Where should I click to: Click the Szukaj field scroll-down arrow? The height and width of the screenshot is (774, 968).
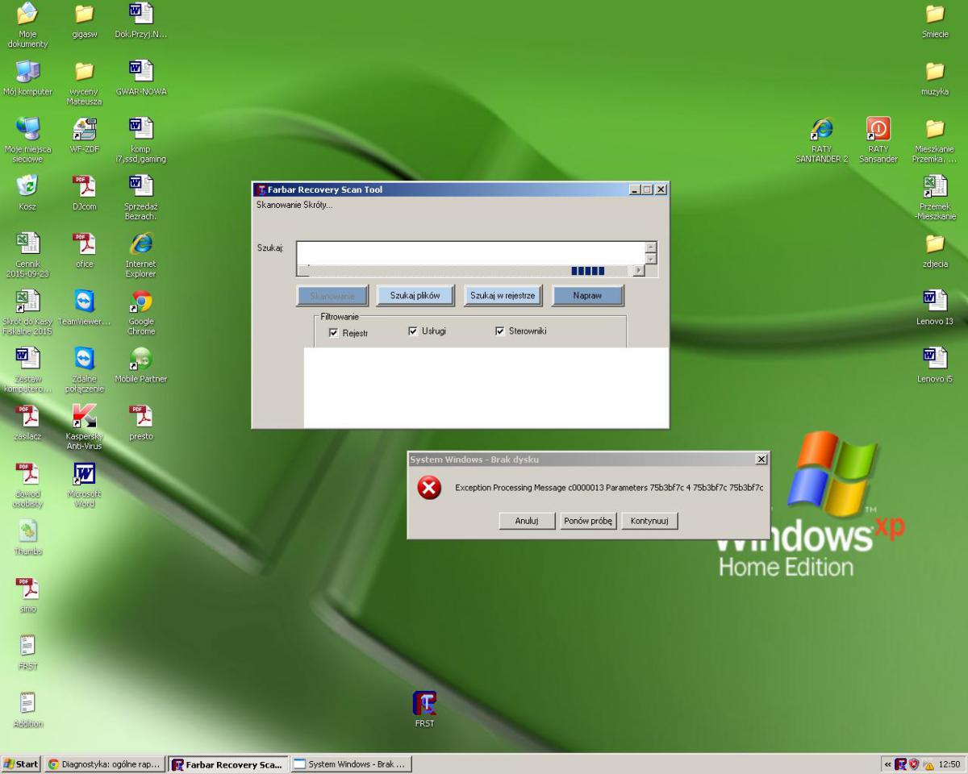coord(652,258)
